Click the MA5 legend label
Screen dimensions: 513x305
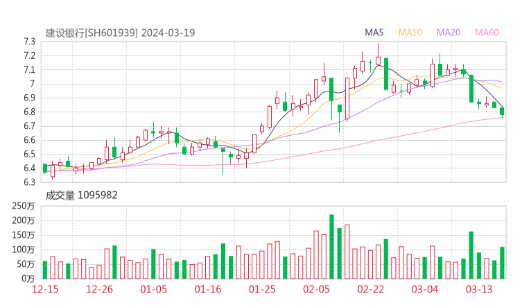click(374, 33)
